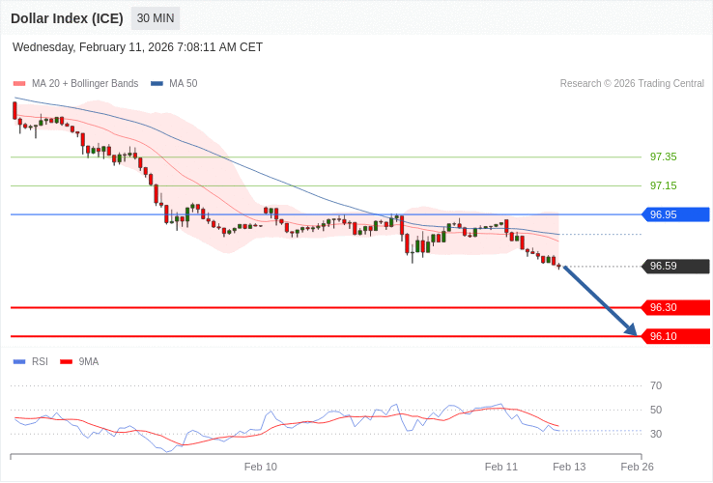Click the Feb 26 date axis label

[x=637, y=468]
